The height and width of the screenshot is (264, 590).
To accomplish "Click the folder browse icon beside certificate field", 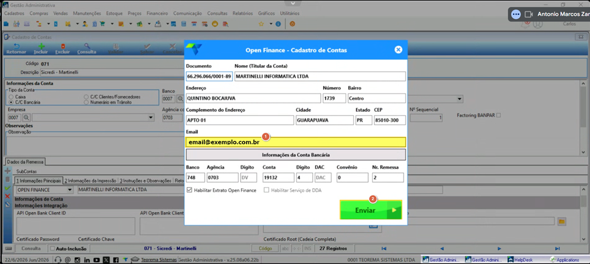I will click(x=561, y=221).
